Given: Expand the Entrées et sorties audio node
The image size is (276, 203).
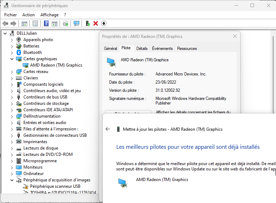Looking at the screenshot, I should (x=12, y=123).
